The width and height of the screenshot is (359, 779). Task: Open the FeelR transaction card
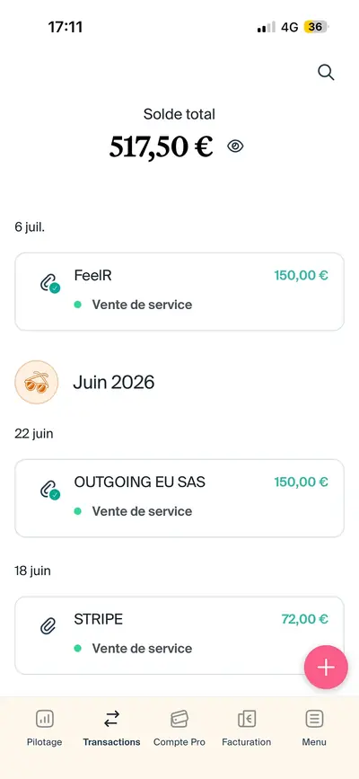179,292
